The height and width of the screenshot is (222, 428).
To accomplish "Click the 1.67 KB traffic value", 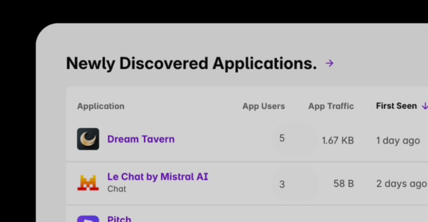I will 338,141.
